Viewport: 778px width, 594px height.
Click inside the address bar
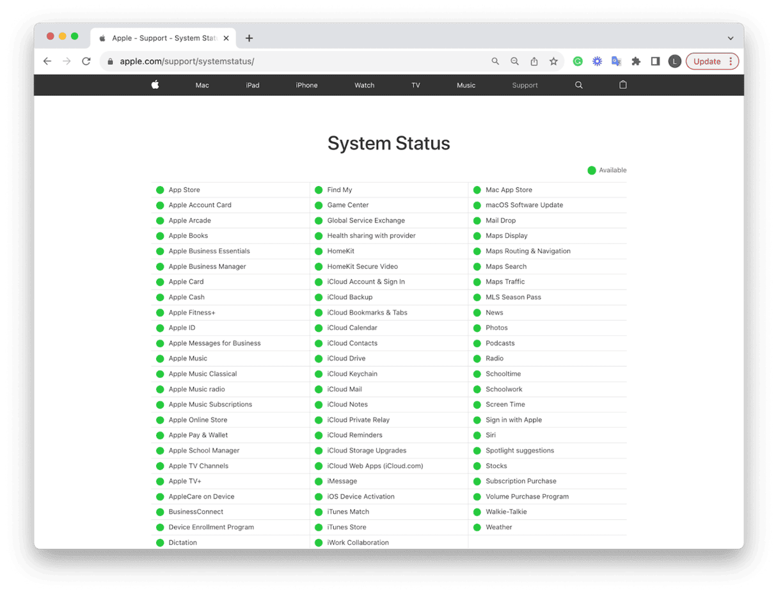coord(256,61)
